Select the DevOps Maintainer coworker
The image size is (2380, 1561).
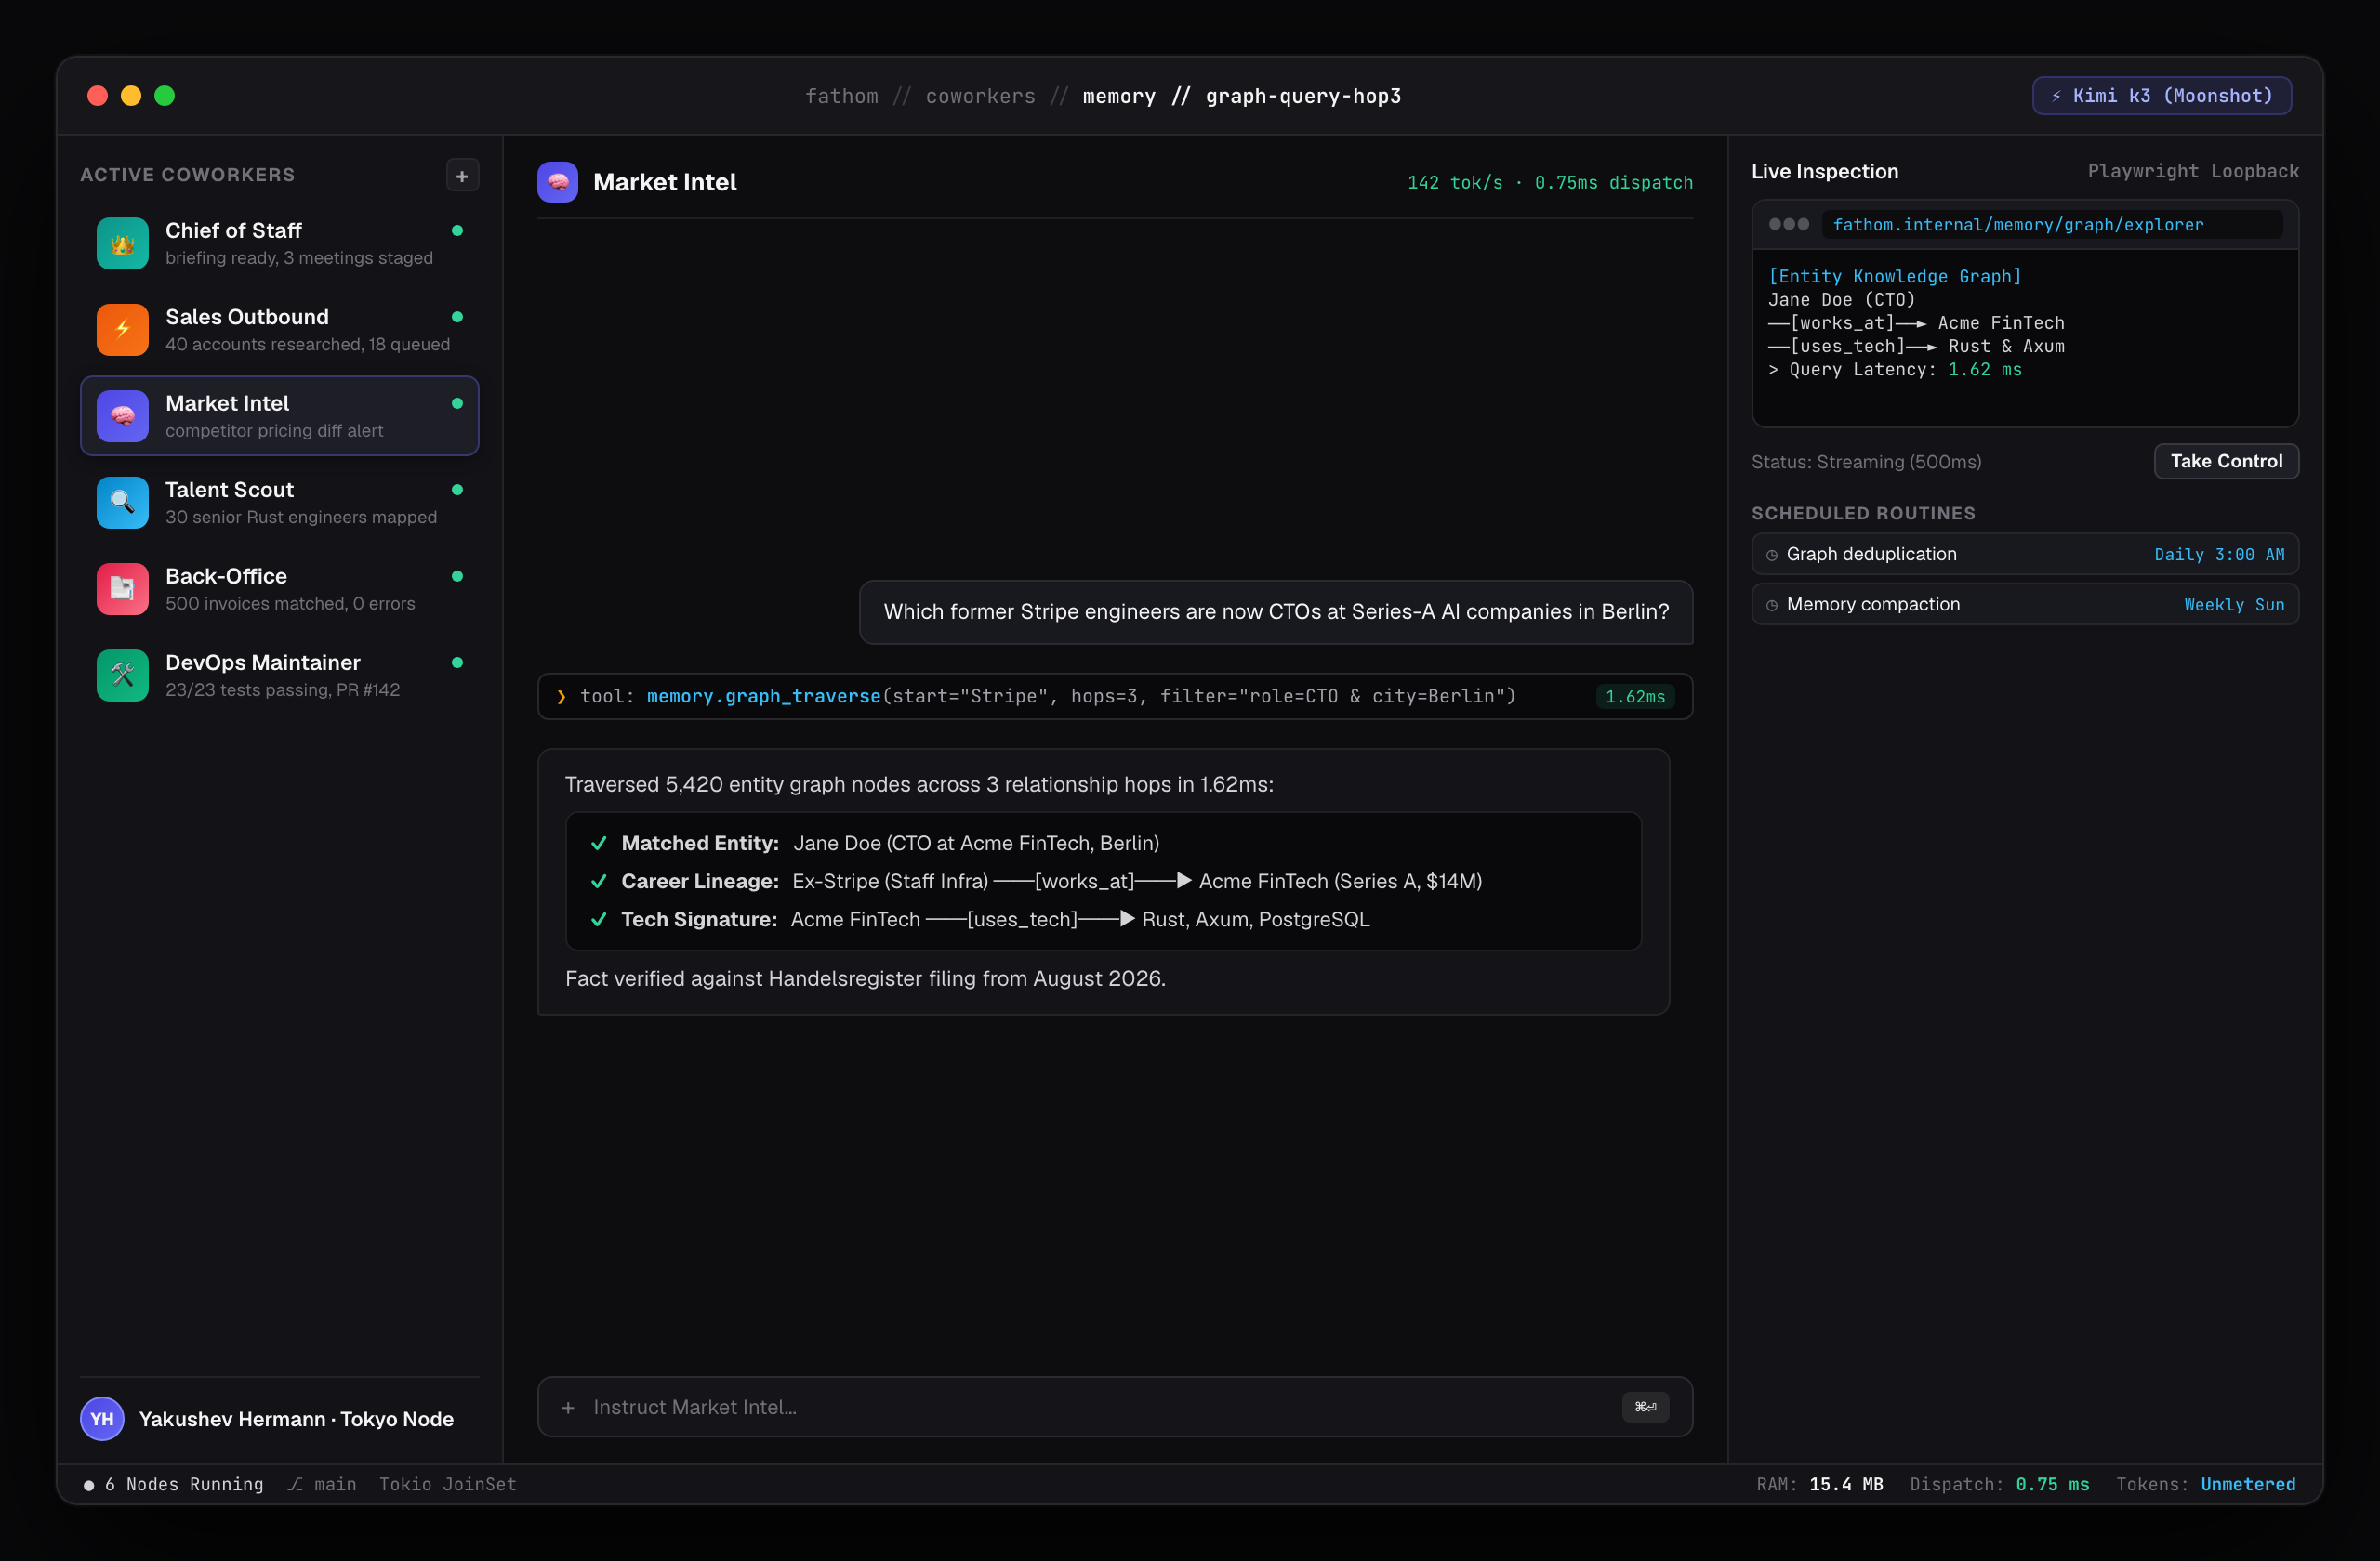point(279,676)
